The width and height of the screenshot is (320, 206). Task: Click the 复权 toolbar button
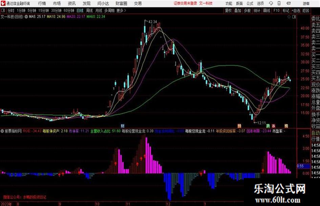pos(228,10)
